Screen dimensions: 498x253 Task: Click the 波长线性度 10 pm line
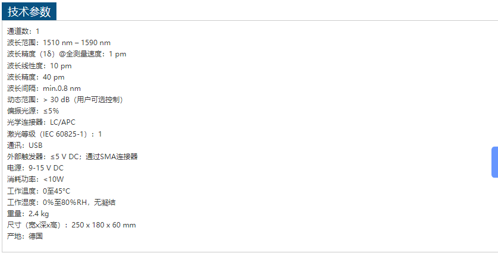point(39,66)
